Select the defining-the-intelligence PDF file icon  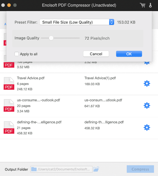coord(9,127)
